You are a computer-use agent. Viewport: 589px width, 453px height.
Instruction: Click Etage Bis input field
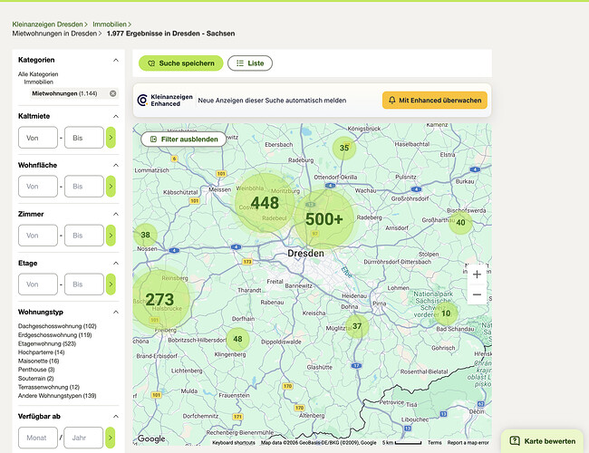(83, 284)
